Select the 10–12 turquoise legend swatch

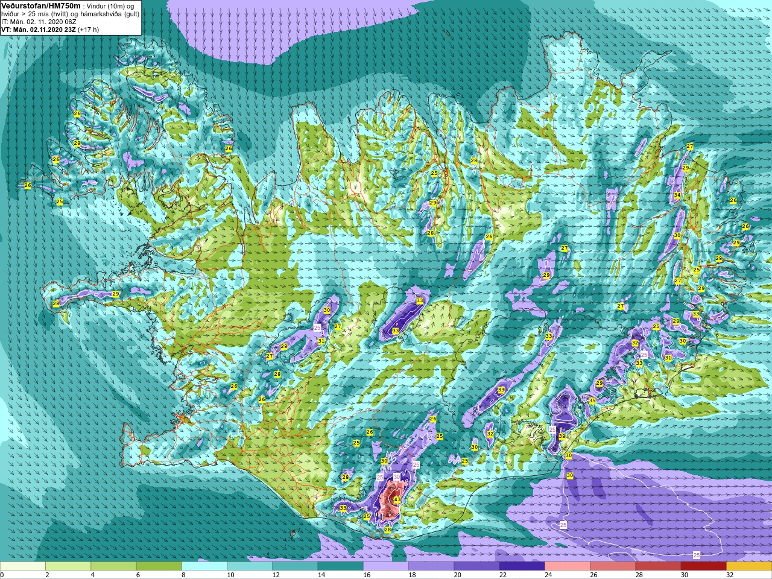click(x=250, y=566)
